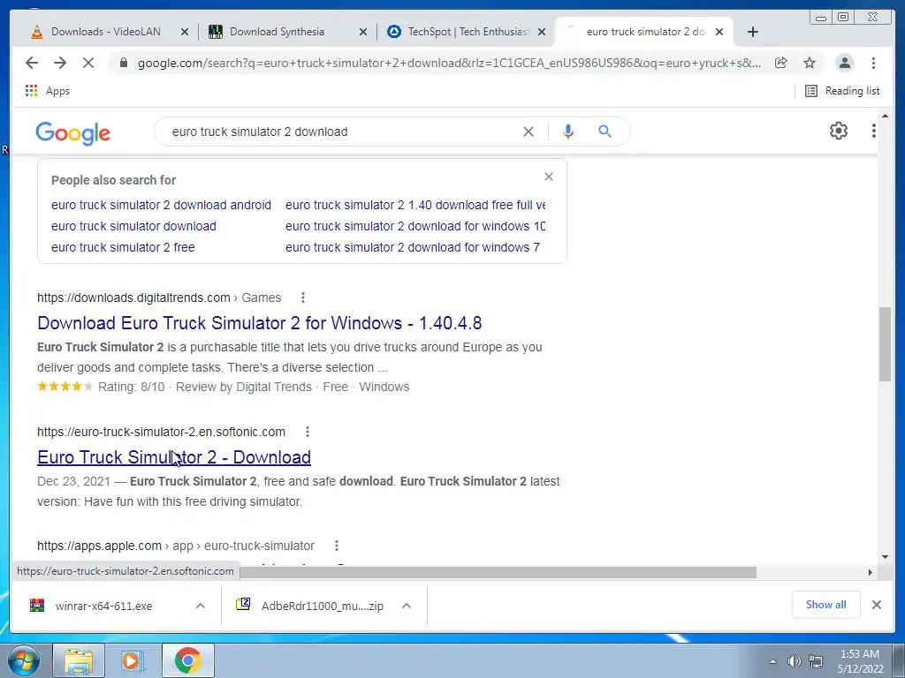This screenshot has width=905, height=678.
Task: Open downloaded AdbeRdr11000 zip file
Action: tap(310, 606)
